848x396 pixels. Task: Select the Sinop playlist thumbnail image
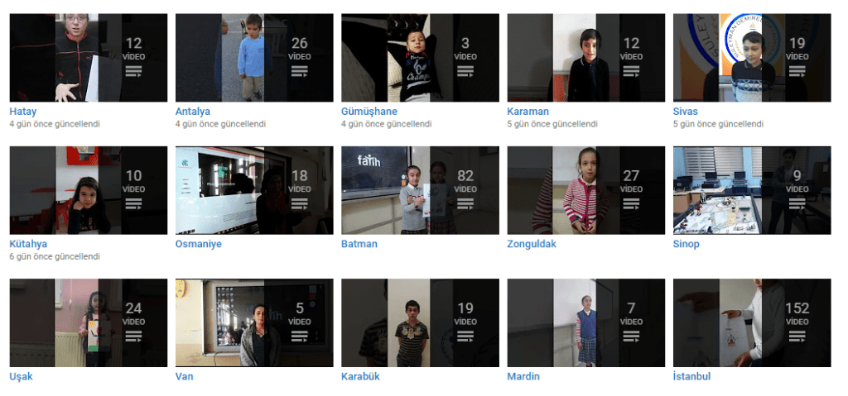pyautogui.click(x=752, y=190)
